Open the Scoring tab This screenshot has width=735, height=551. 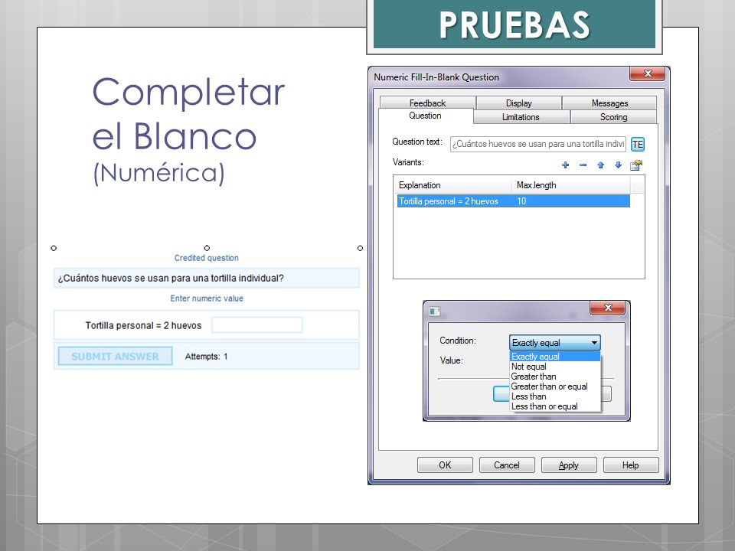tap(613, 117)
